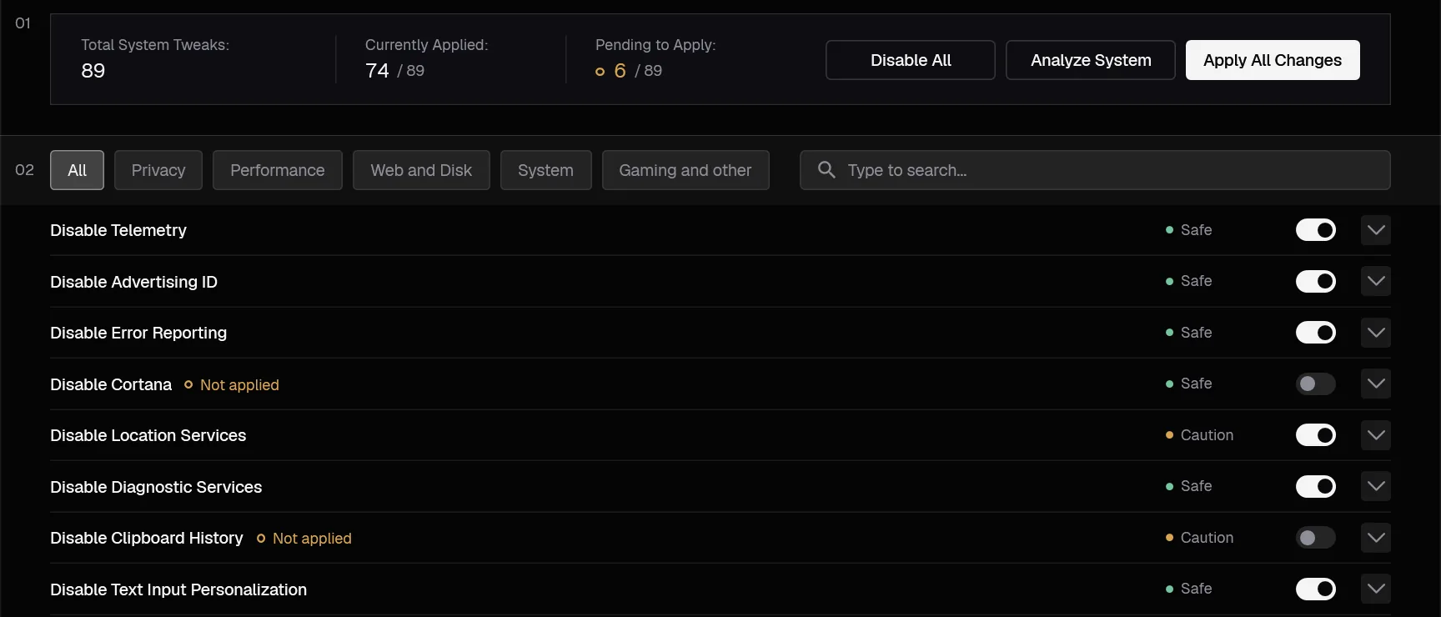This screenshot has height=617, width=1441.
Task: Open the Performance category tab
Action: [278, 170]
